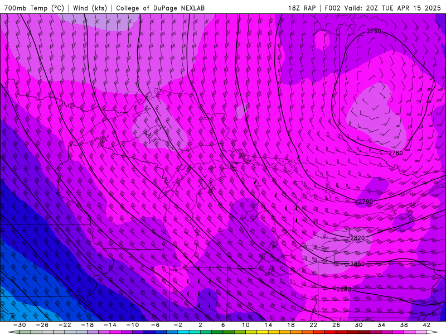Click the -26 color scale label
The width and height of the screenshot is (446, 335).
[x=42, y=325]
